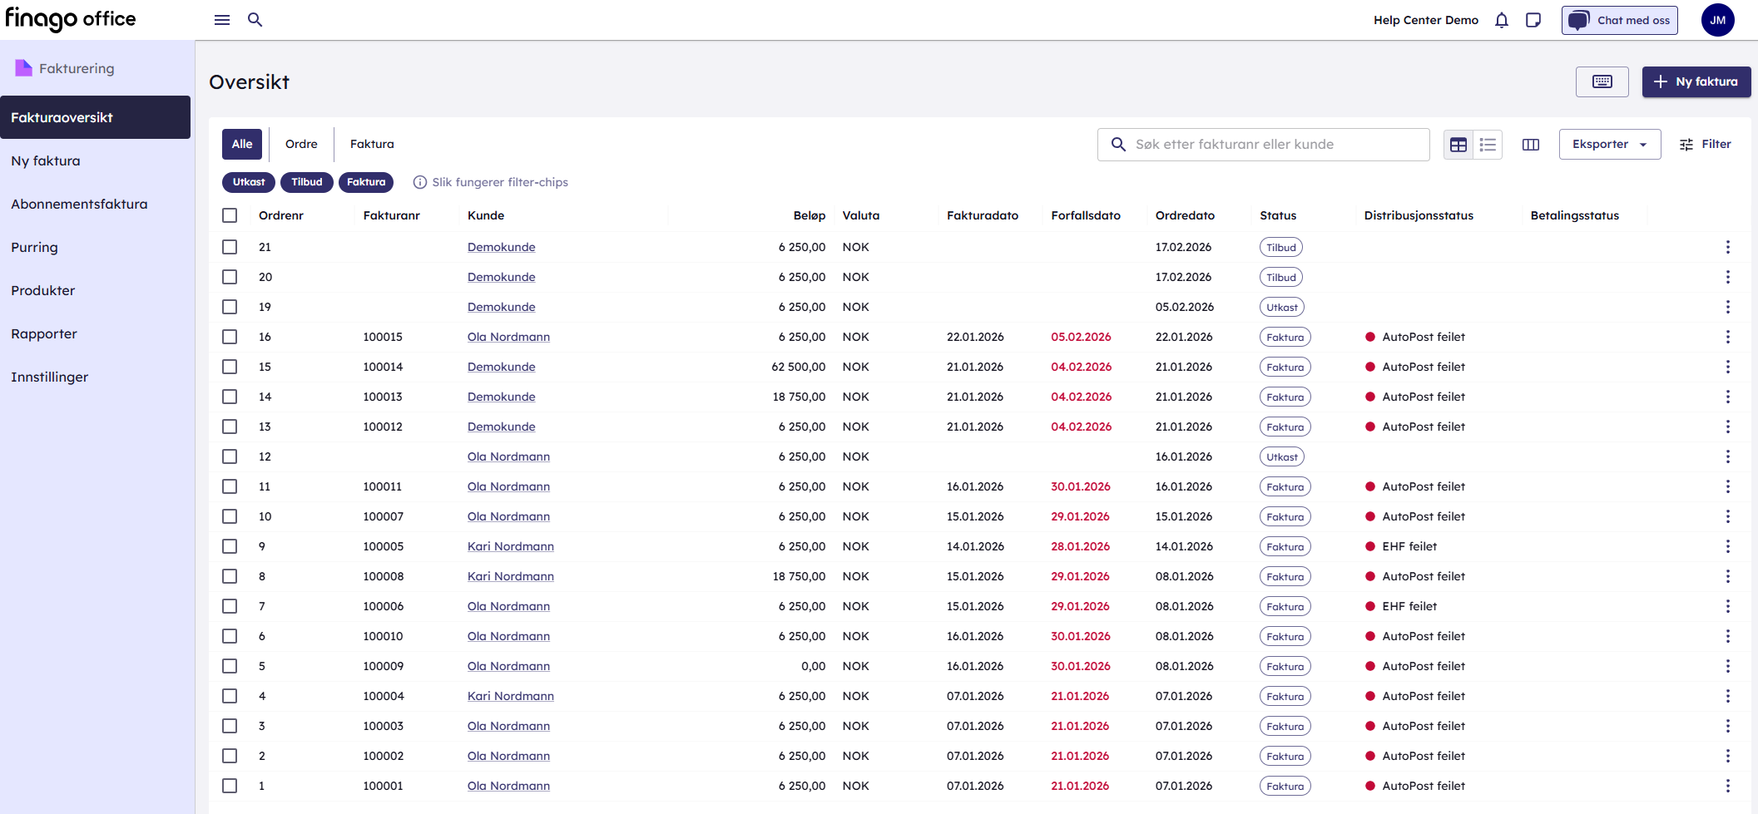This screenshot has height=814, width=1758.
Task: Open column settings icon
Action: pyautogui.click(x=1531, y=145)
